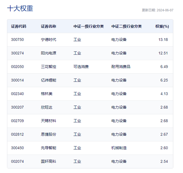Viewport: 183px width, 173px height.
Task: Select stock name 阳光电源
Action: pos(49,53)
